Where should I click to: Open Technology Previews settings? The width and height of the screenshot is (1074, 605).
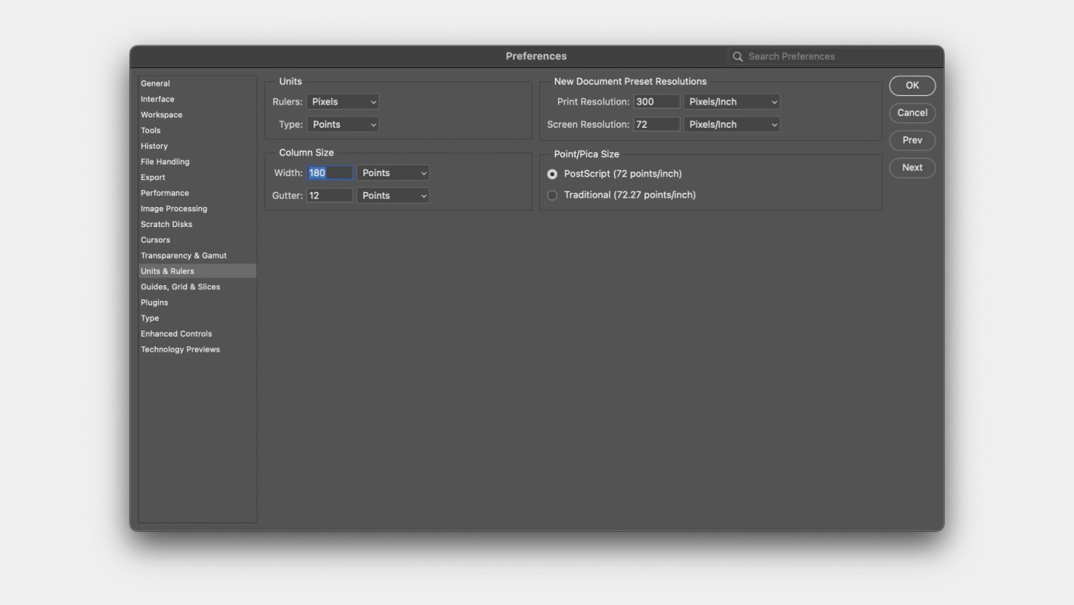(180, 350)
